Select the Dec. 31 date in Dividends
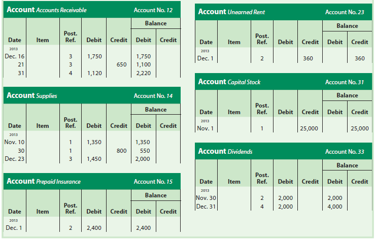 point(206,207)
